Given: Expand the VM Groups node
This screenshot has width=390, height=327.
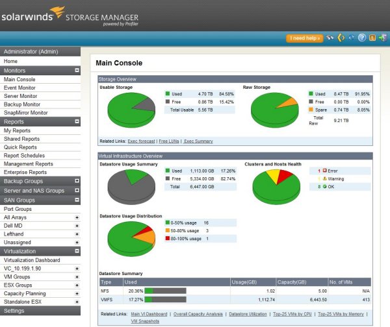Looking at the screenshot, I should tap(77, 277).
